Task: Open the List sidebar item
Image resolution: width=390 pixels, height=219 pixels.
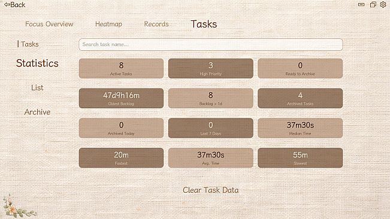Action: (x=37, y=87)
